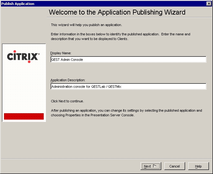
Task: Select the 'Application Description:' label
Action: click(x=68, y=80)
